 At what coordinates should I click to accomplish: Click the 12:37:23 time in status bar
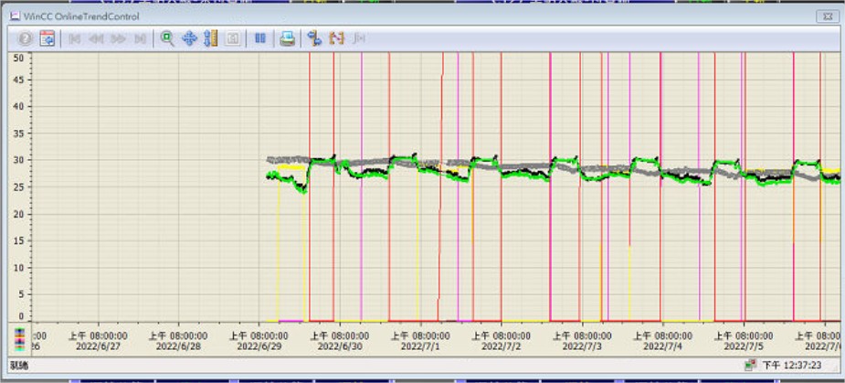[x=795, y=365]
